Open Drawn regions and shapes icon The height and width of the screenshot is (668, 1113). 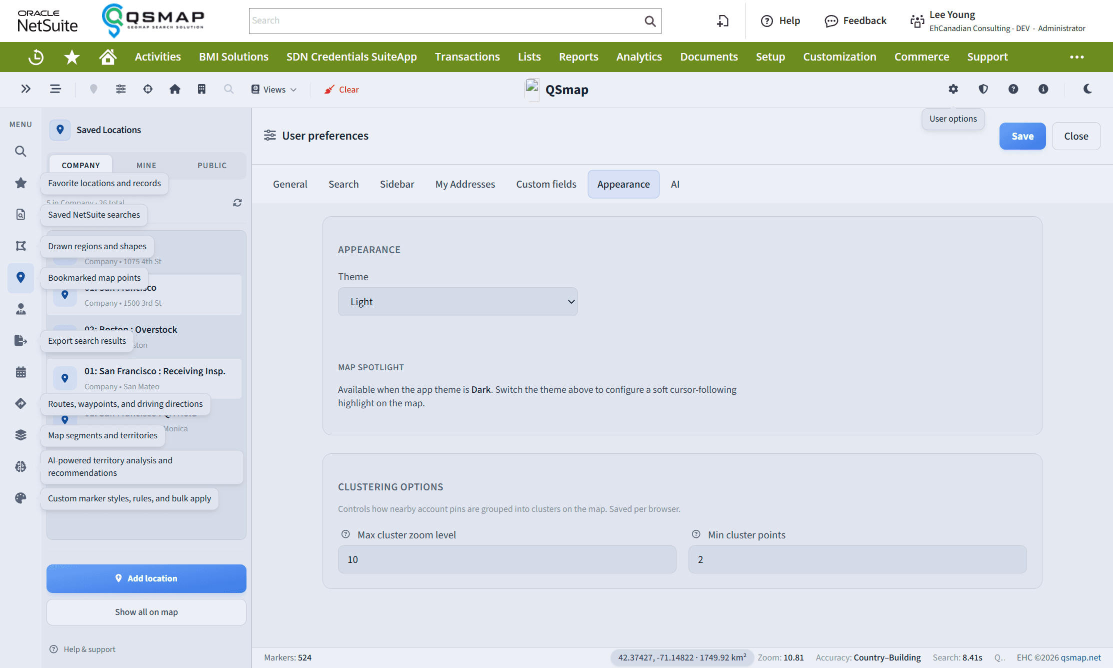[20, 246]
